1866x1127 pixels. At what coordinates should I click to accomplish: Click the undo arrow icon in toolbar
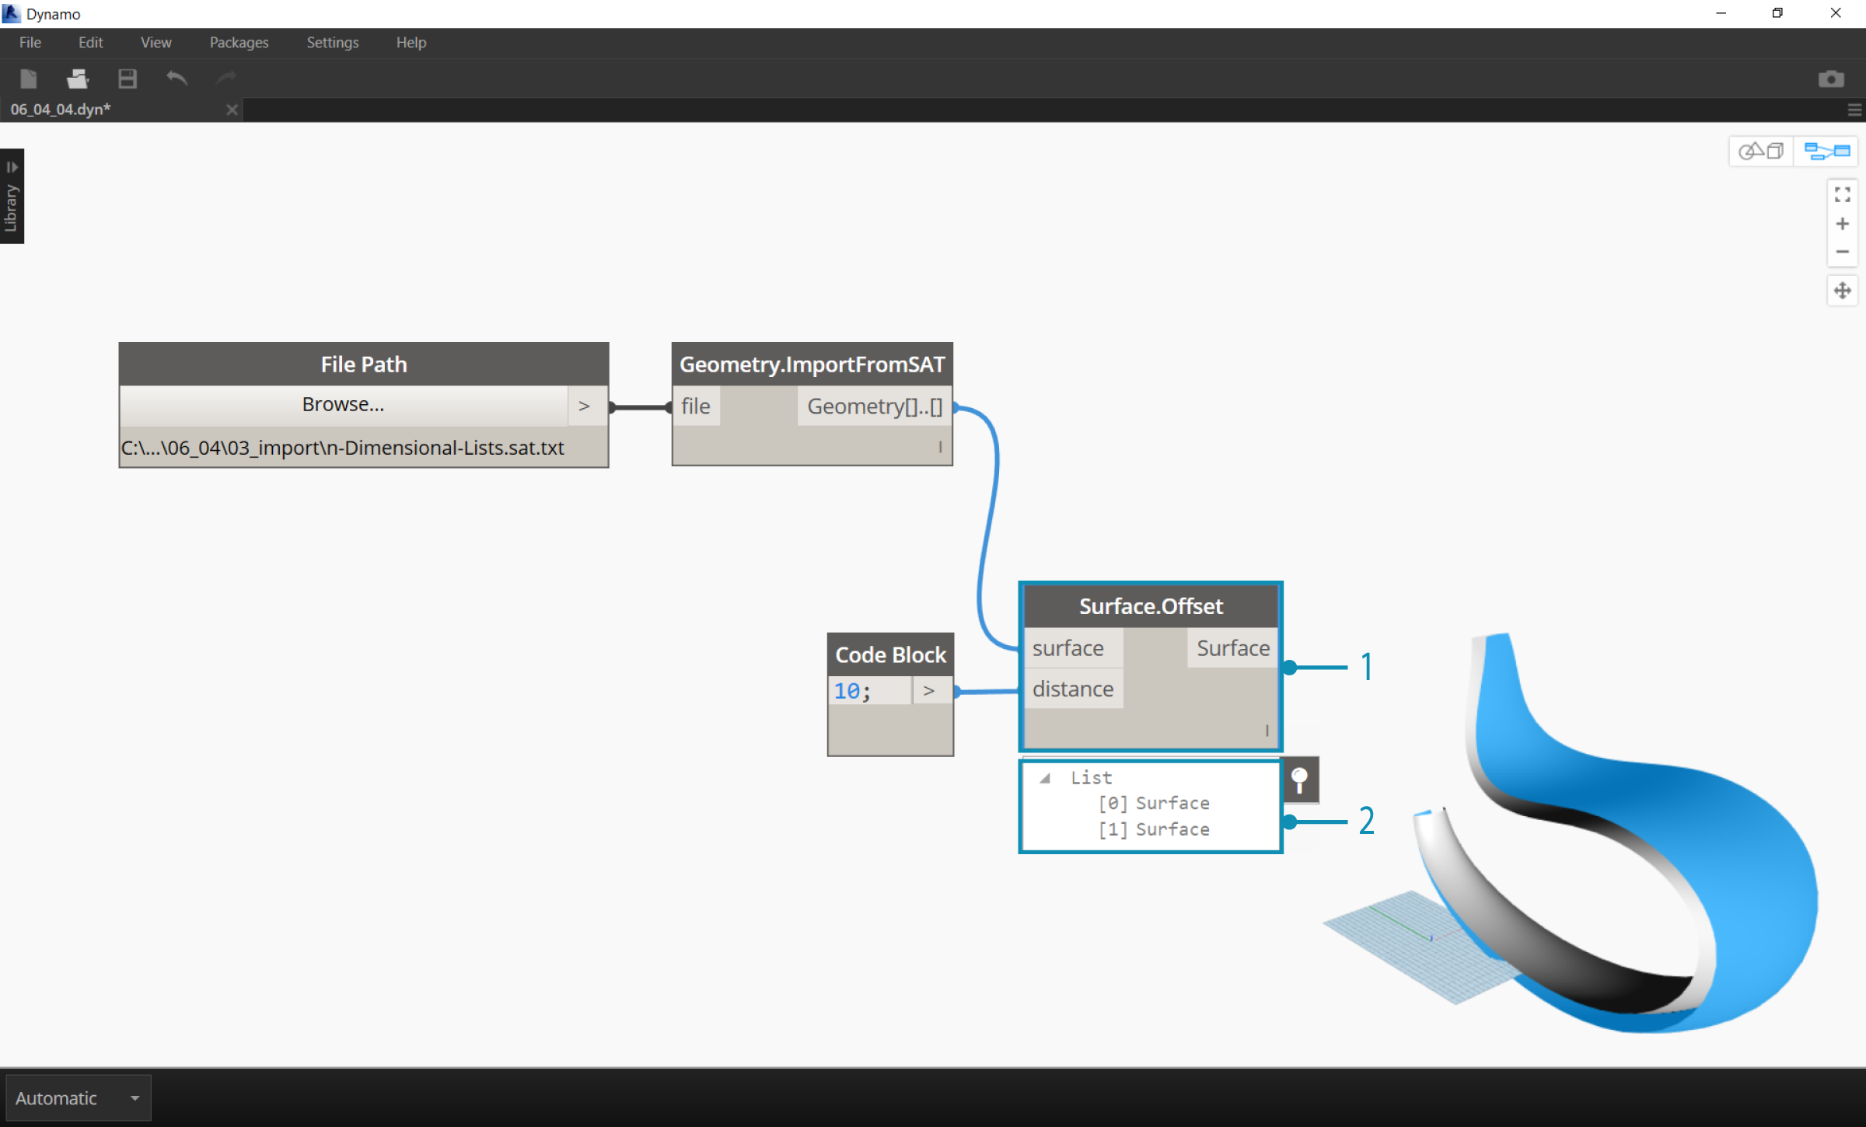pos(177,80)
